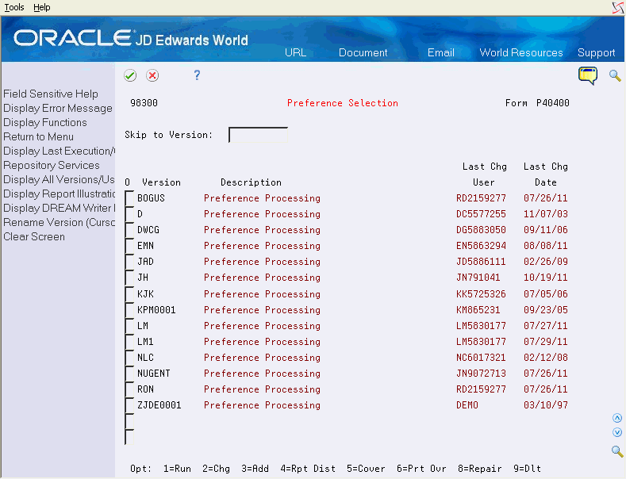Click option field for LM version
The height and width of the screenshot is (479, 626).
pos(129,326)
